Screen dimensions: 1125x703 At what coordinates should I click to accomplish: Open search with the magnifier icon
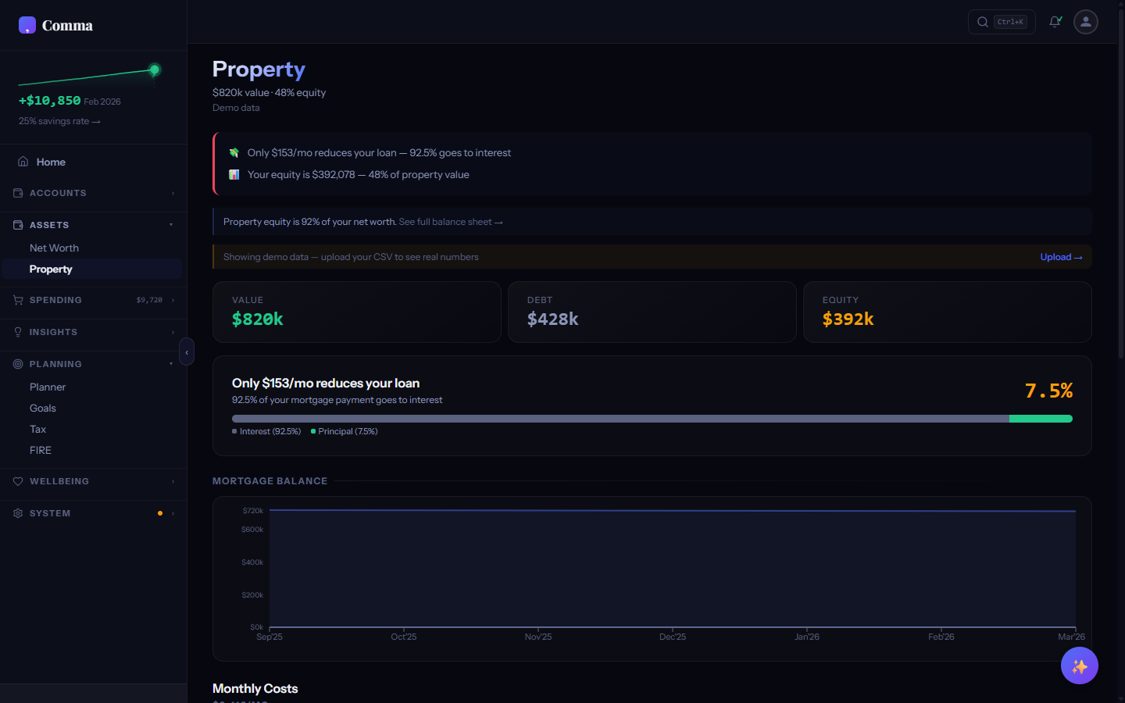tap(982, 22)
